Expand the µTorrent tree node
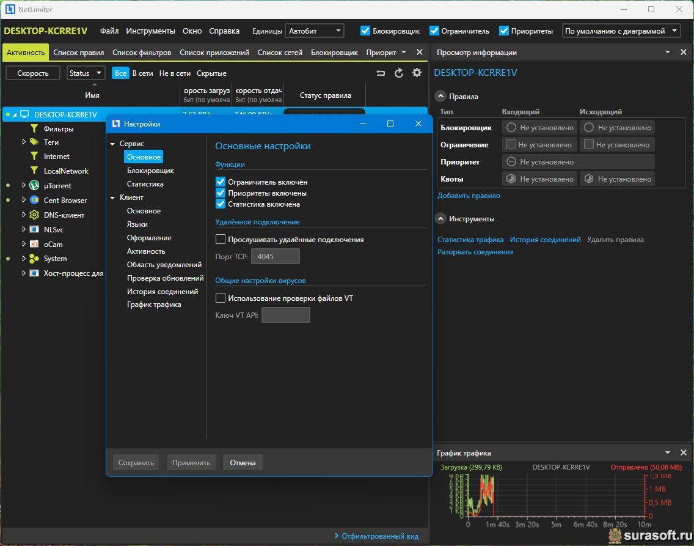694x546 pixels. (x=23, y=185)
